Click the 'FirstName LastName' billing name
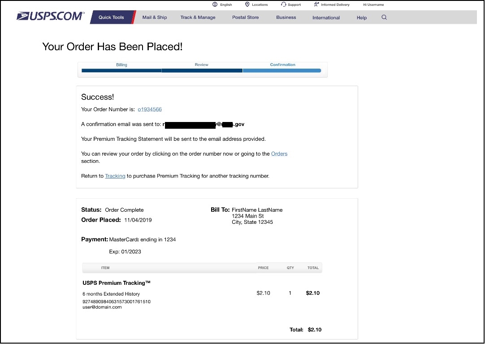 [x=257, y=210]
